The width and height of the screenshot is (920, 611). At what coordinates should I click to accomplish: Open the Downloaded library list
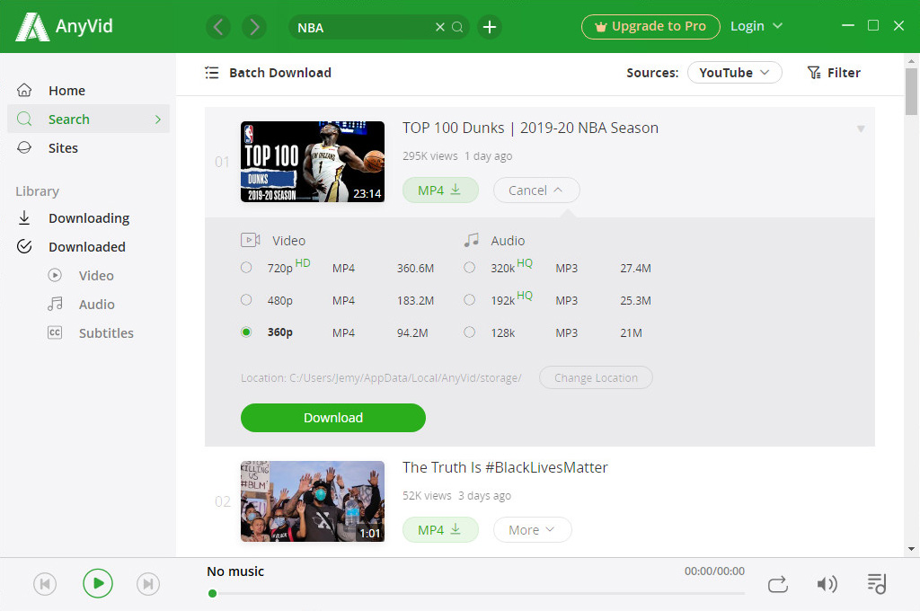[88, 246]
